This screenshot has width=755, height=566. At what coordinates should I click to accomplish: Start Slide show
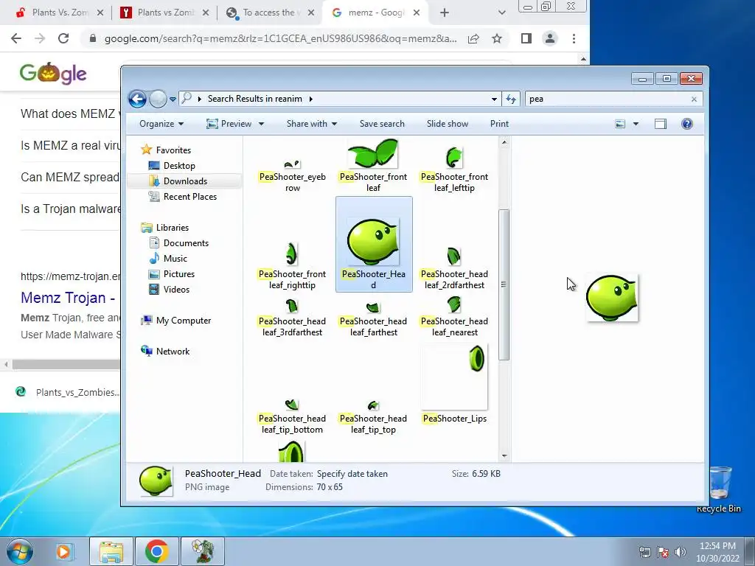[x=448, y=124]
